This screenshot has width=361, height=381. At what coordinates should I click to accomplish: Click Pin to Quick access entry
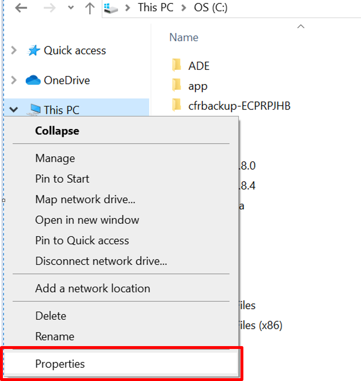[x=82, y=240]
